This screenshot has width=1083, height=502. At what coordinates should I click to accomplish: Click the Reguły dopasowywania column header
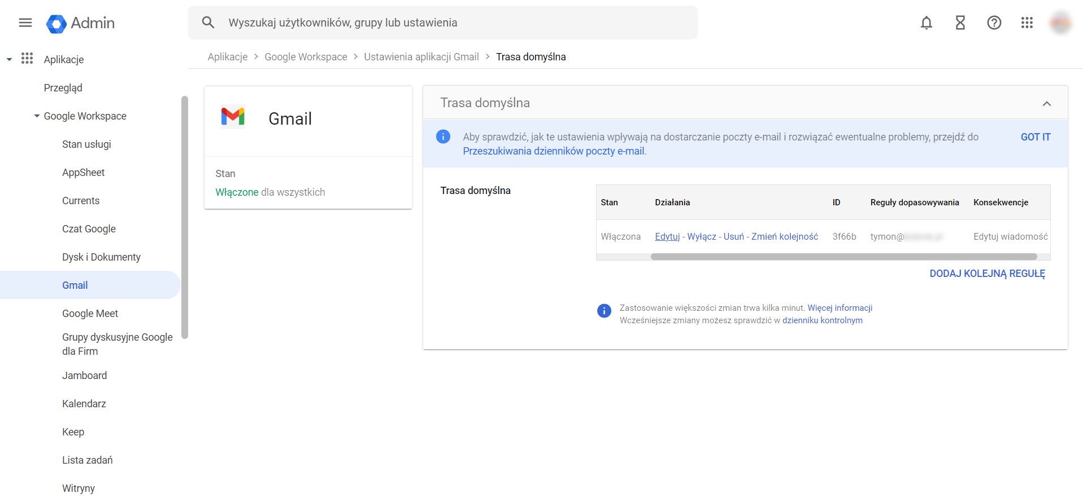[x=915, y=202]
